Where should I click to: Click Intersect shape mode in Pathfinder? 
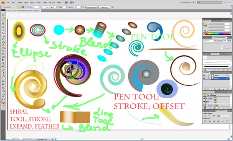(x=214, y=116)
